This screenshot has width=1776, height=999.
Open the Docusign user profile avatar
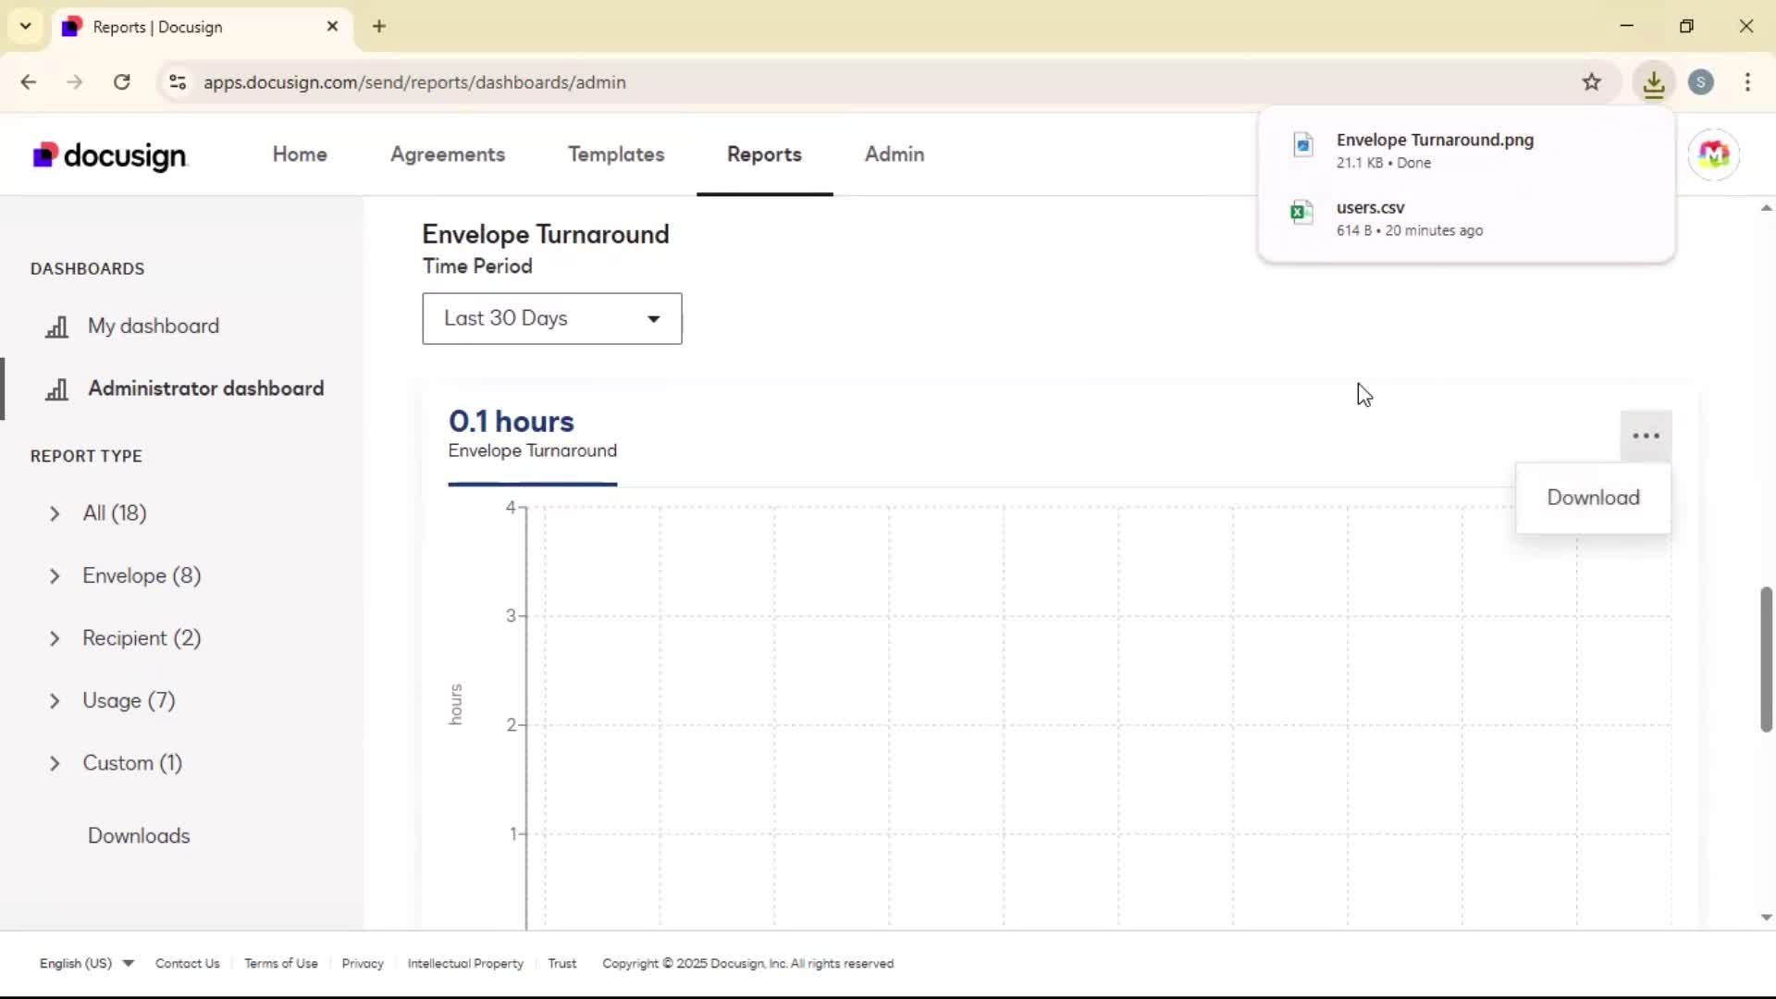[x=1713, y=154]
